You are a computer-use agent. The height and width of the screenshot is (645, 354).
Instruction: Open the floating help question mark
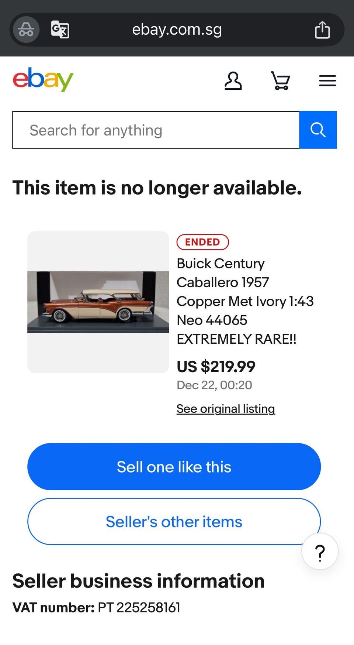(320, 552)
